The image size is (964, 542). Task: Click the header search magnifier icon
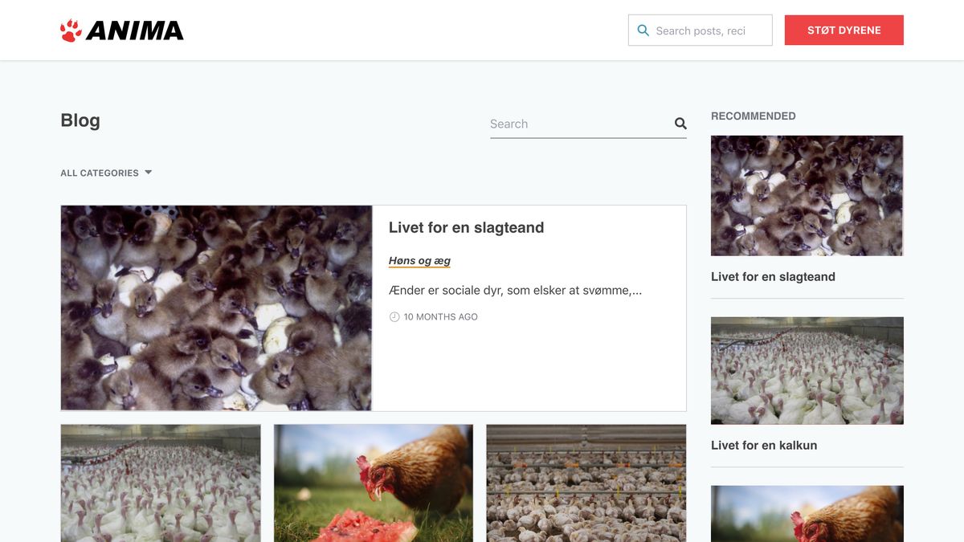(643, 31)
